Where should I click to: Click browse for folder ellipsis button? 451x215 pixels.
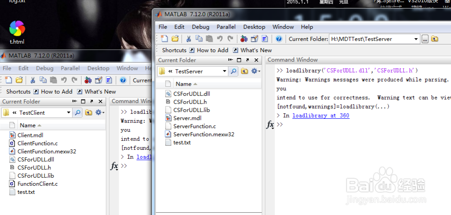[x=425, y=39]
